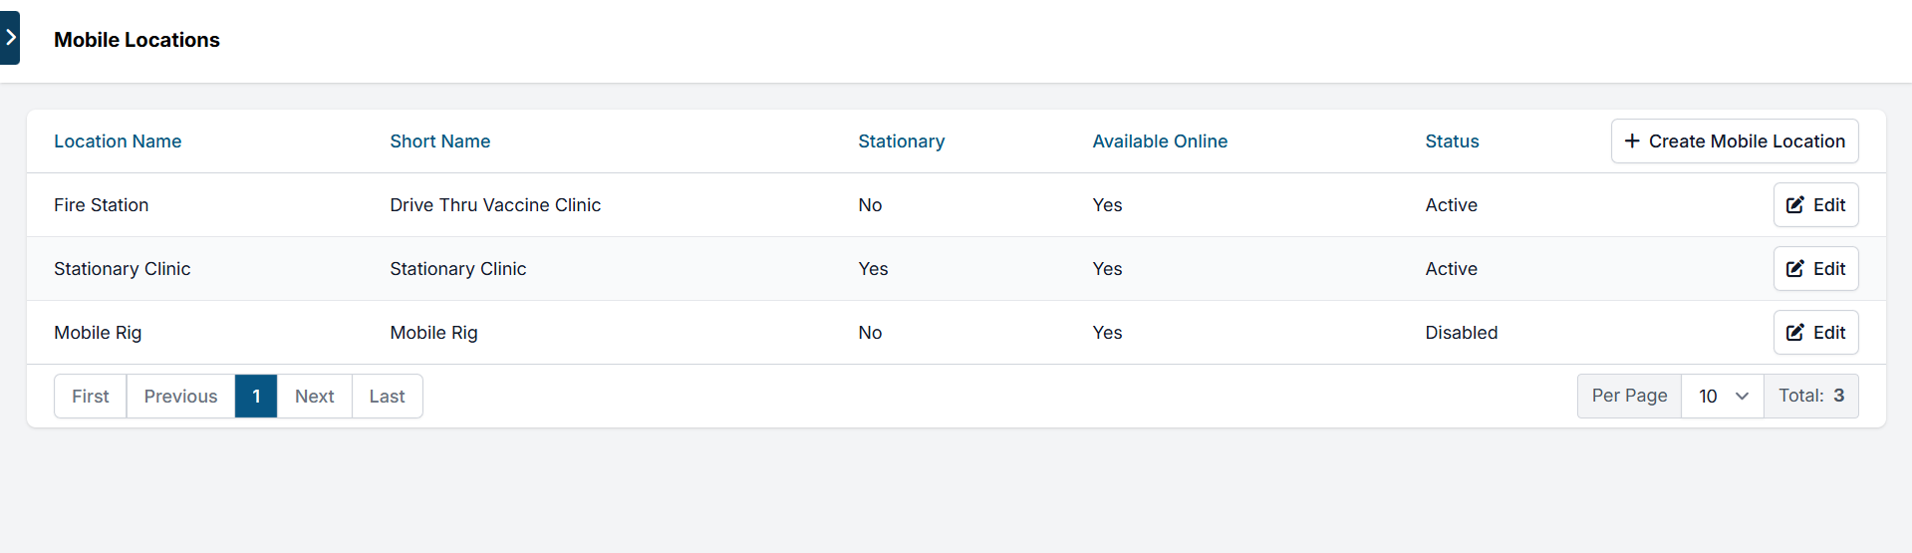Go to the Previous page
This screenshot has height=553, width=1912.
180,397
